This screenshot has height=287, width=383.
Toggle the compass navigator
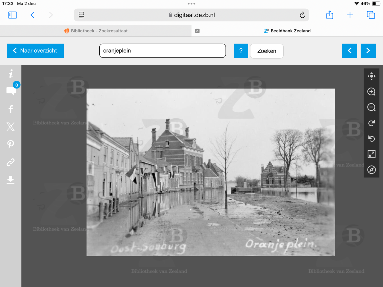[371, 170]
